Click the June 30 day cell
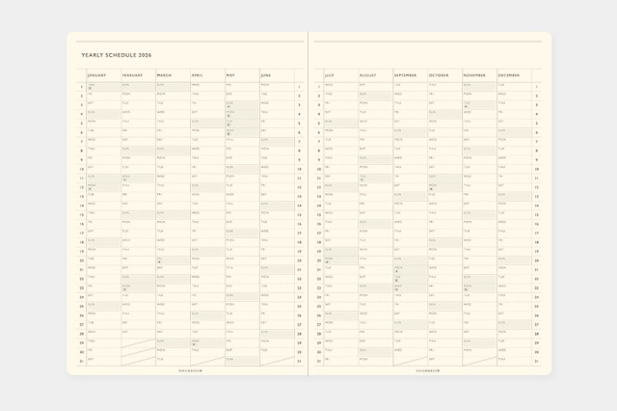This screenshot has height=411, width=617. pos(277,351)
